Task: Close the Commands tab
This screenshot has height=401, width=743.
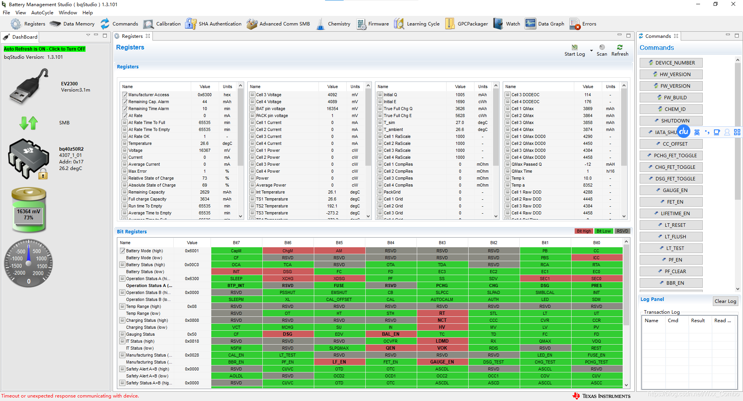Action: coord(676,36)
